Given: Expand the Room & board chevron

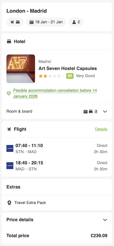Looking at the screenshot, I should tap(105, 112).
